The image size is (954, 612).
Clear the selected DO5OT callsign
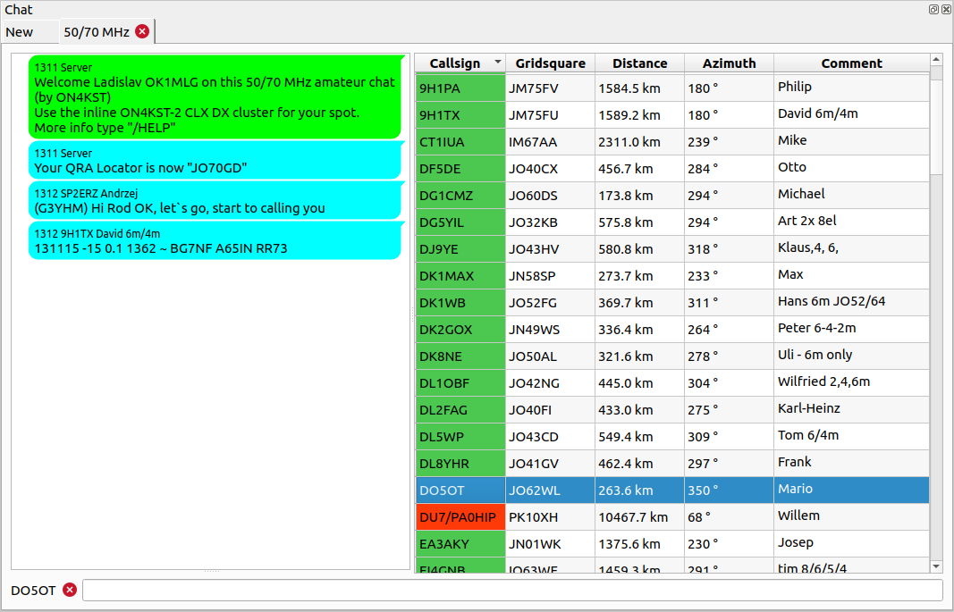point(70,591)
